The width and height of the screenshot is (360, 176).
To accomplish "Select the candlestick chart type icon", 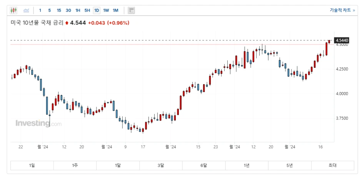I will 13,10.
